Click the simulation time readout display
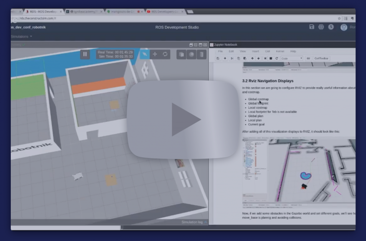This screenshot has width=366, height=241. [x=115, y=54]
